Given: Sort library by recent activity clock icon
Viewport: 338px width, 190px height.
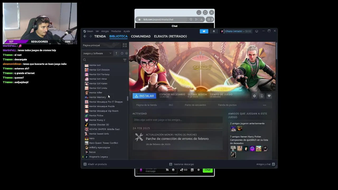Looking at the screenshot, I should 122,53.
